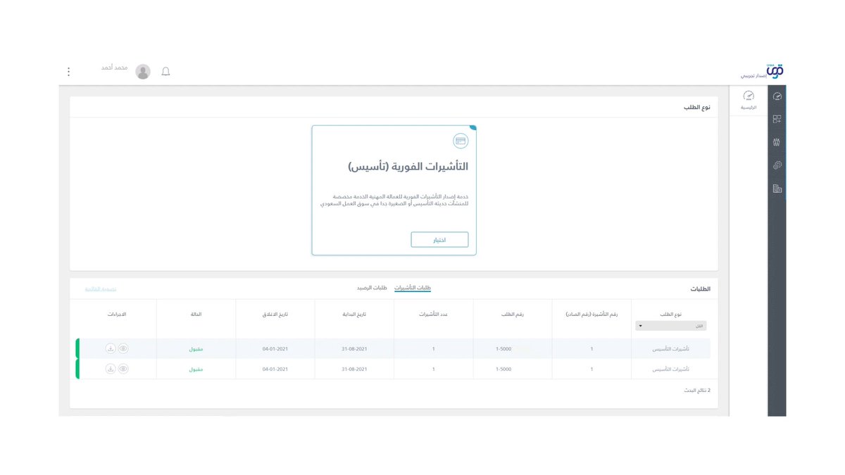845x475 pixels.
Task: Open the dashboard gauge icon in dark sidebar
Action: [x=777, y=96]
